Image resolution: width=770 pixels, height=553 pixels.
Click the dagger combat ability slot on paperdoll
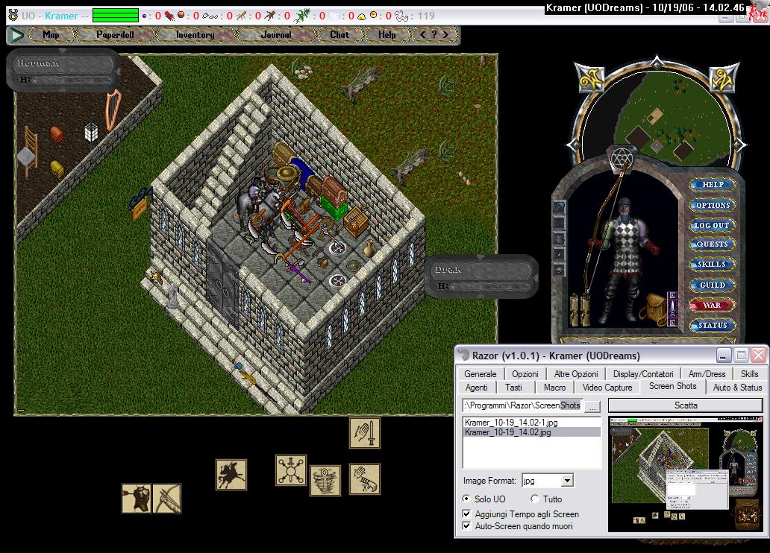(672, 308)
